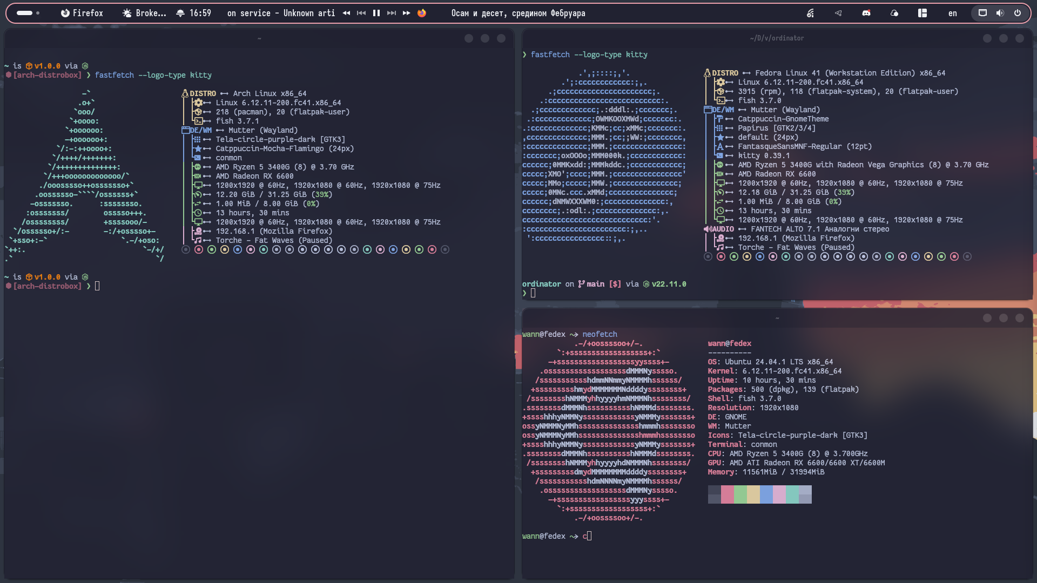Open the wireless-check tray icon
The image size is (1037, 583).
click(810, 13)
